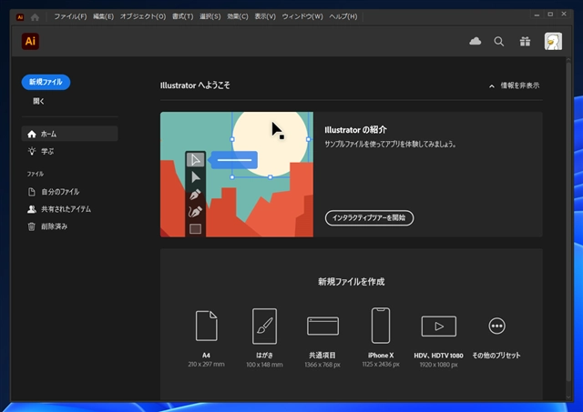The width and height of the screenshot is (583, 412).
Task: Open the cloud sync status icon
Action: tap(475, 41)
